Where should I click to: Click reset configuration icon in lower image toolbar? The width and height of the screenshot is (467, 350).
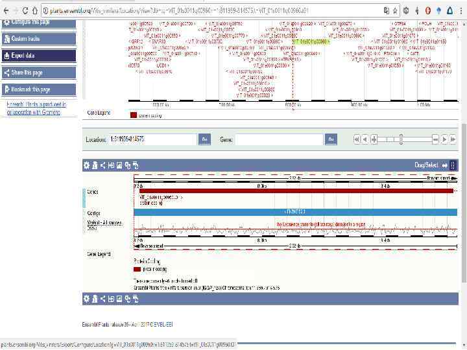(x=128, y=299)
